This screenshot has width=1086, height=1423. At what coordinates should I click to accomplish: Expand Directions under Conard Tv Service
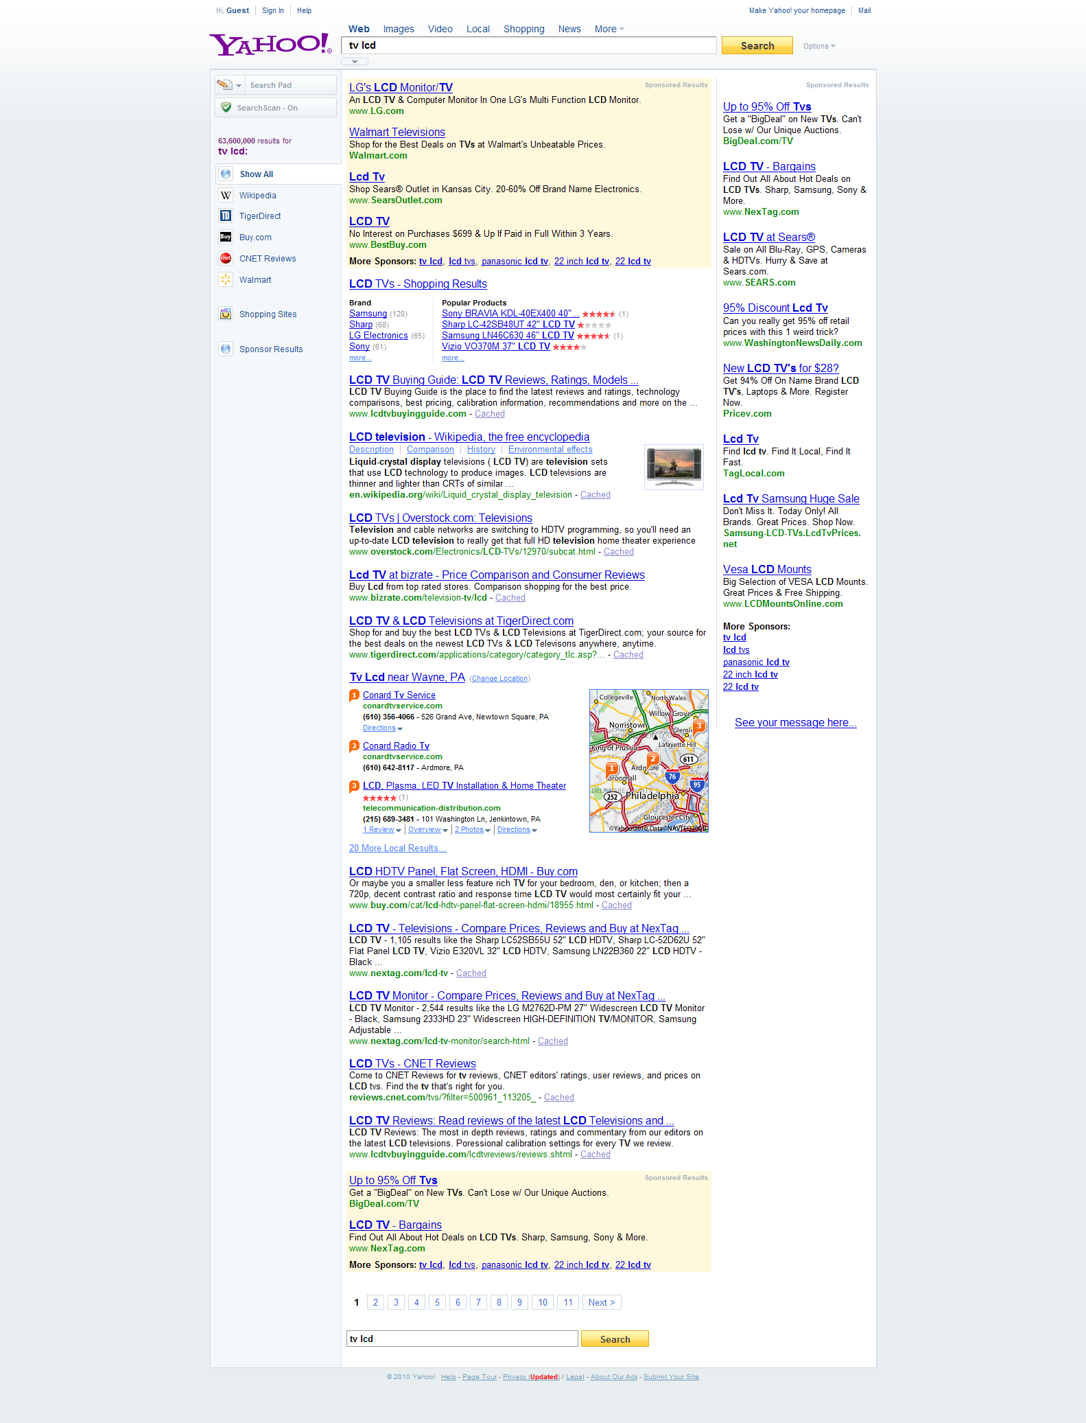(382, 728)
